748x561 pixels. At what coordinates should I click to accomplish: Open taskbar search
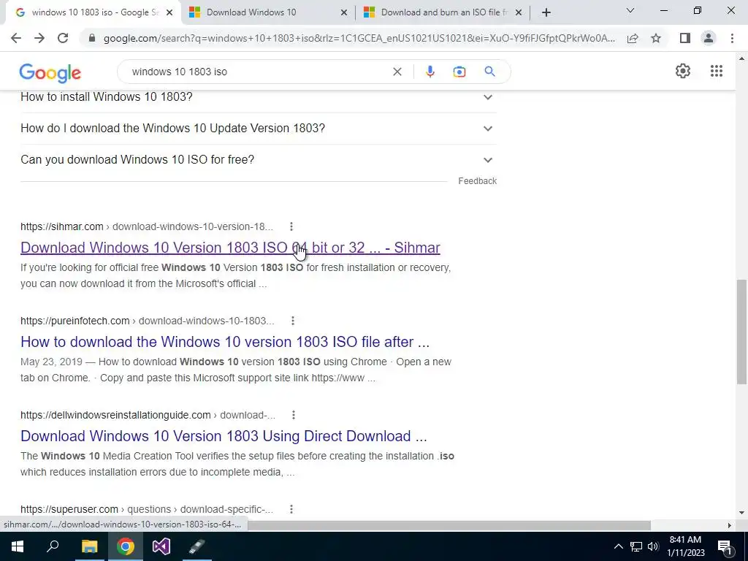click(x=53, y=546)
